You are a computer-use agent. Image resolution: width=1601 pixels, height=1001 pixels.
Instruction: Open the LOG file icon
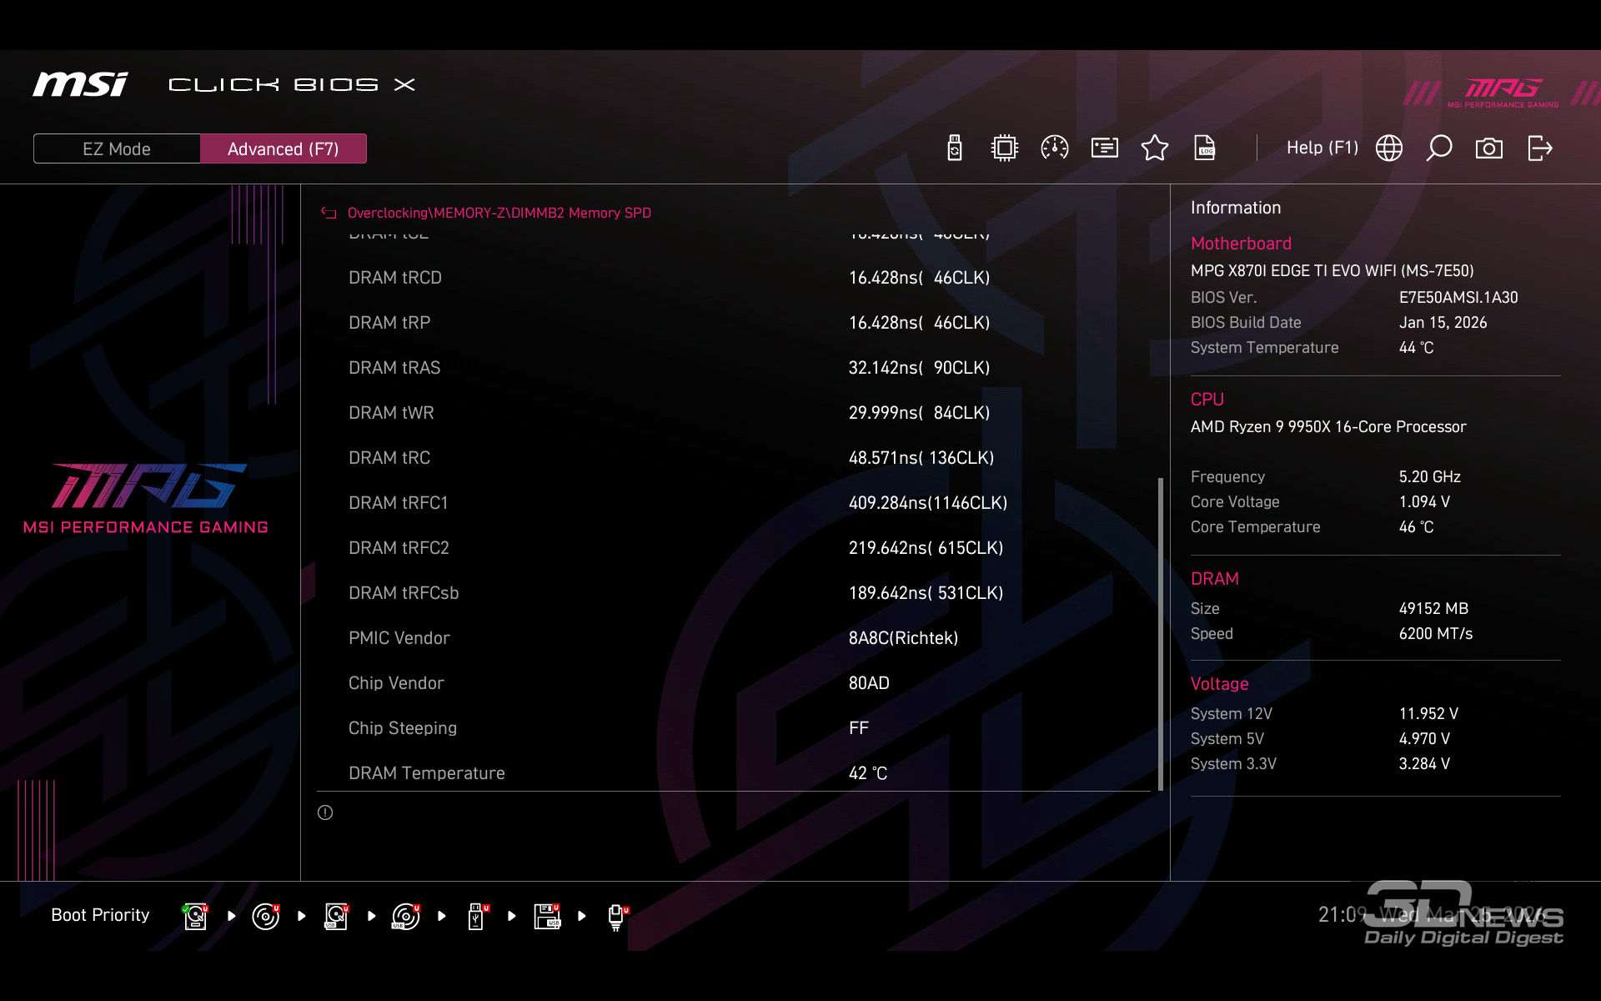pos(1205,148)
